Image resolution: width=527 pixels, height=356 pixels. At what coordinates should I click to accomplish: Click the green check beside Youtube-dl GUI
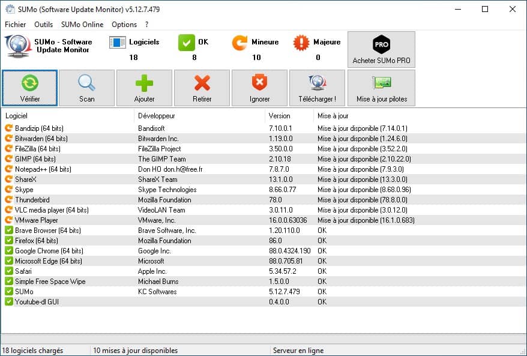click(x=9, y=301)
